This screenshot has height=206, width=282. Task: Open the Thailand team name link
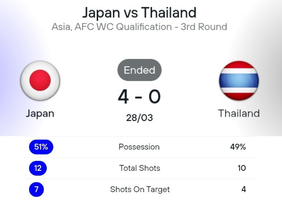[x=239, y=114]
